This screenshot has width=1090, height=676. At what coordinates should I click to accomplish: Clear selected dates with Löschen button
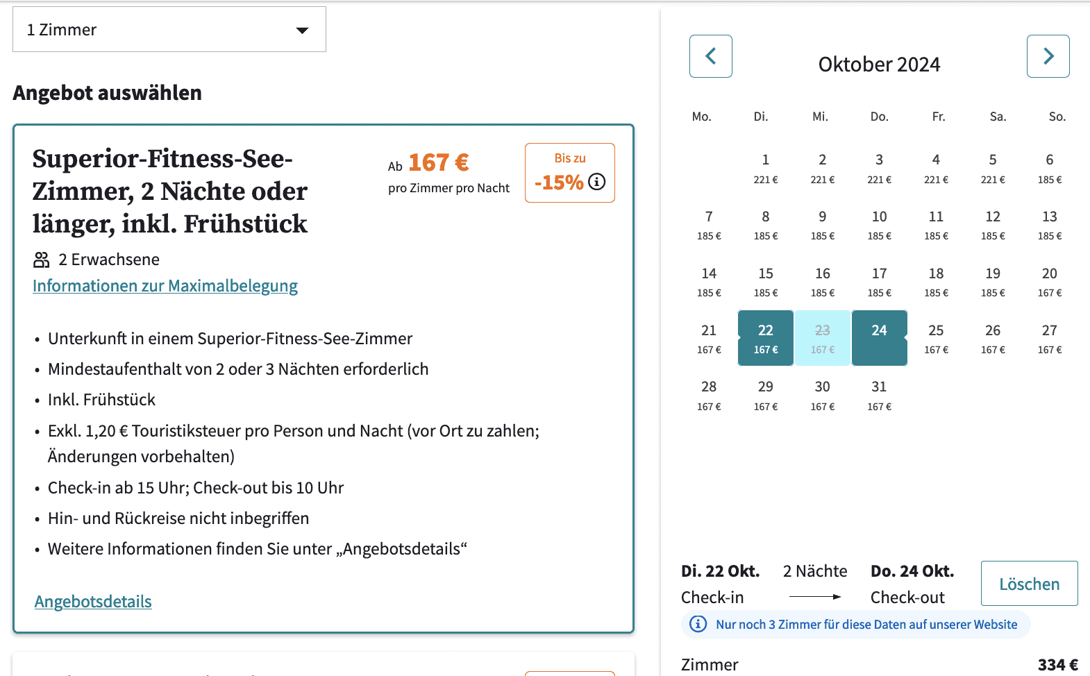(1029, 583)
